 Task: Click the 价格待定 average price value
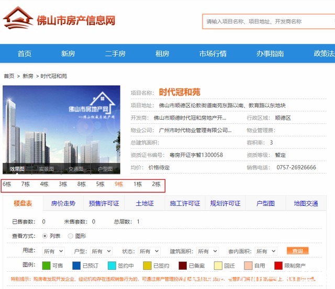click(159, 168)
